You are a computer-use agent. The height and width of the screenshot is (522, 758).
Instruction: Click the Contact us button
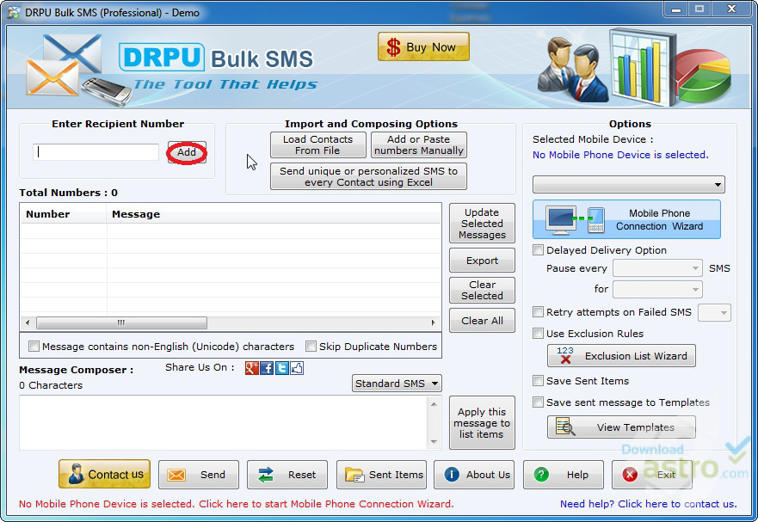(104, 474)
